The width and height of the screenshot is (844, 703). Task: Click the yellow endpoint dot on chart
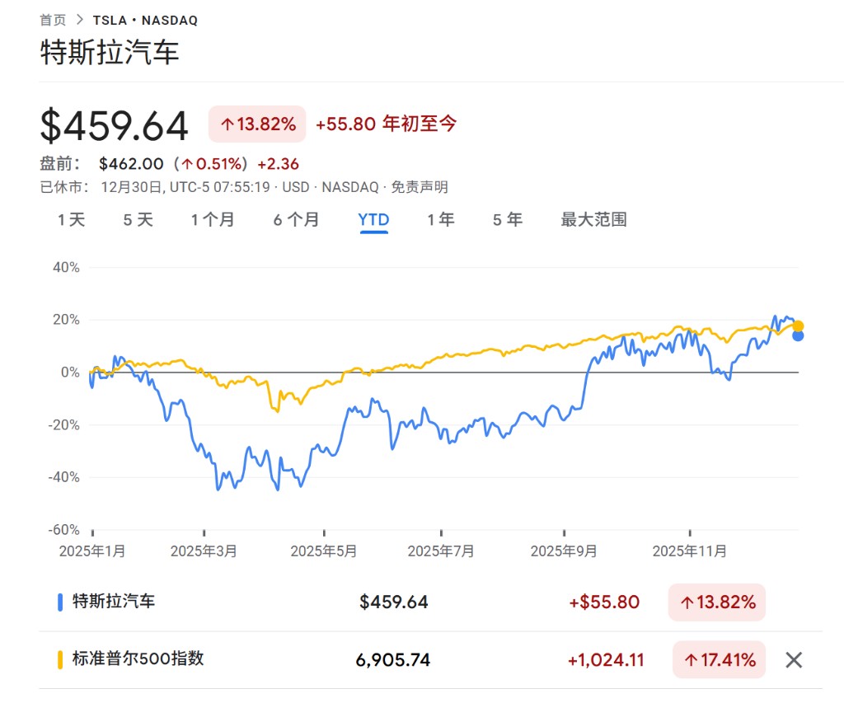[x=798, y=326]
